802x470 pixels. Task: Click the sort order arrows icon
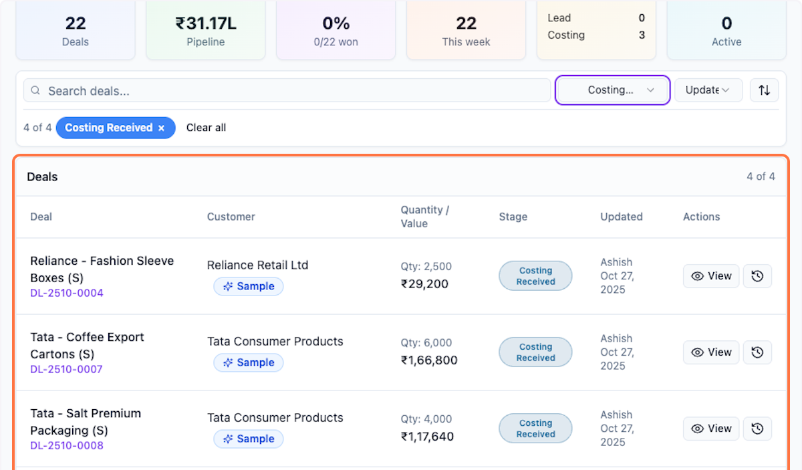(764, 90)
